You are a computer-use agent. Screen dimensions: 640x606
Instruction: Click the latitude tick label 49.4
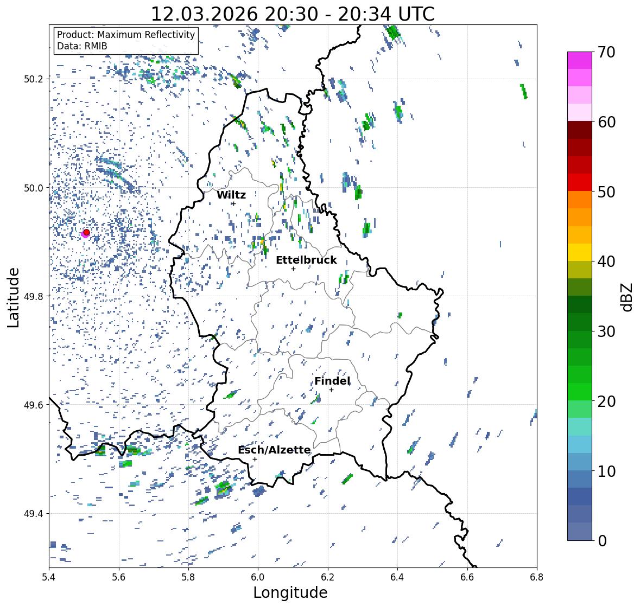(x=34, y=513)
